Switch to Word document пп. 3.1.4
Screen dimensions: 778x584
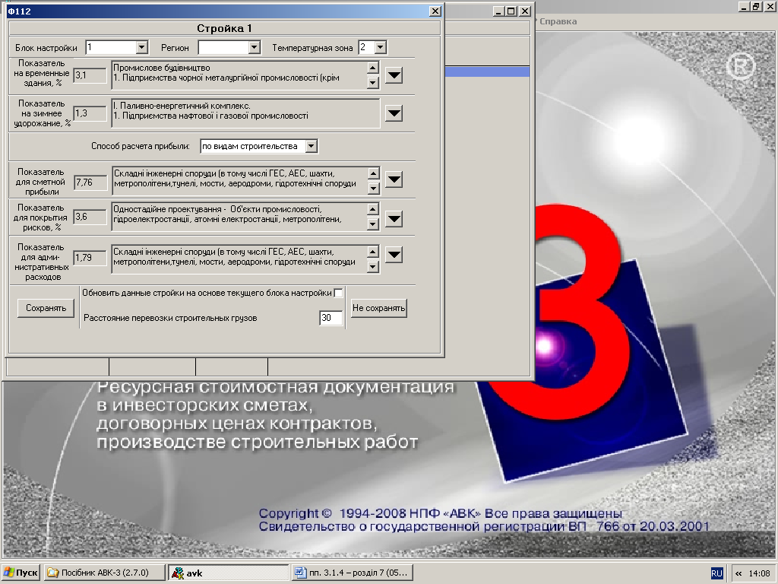point(353,573)
